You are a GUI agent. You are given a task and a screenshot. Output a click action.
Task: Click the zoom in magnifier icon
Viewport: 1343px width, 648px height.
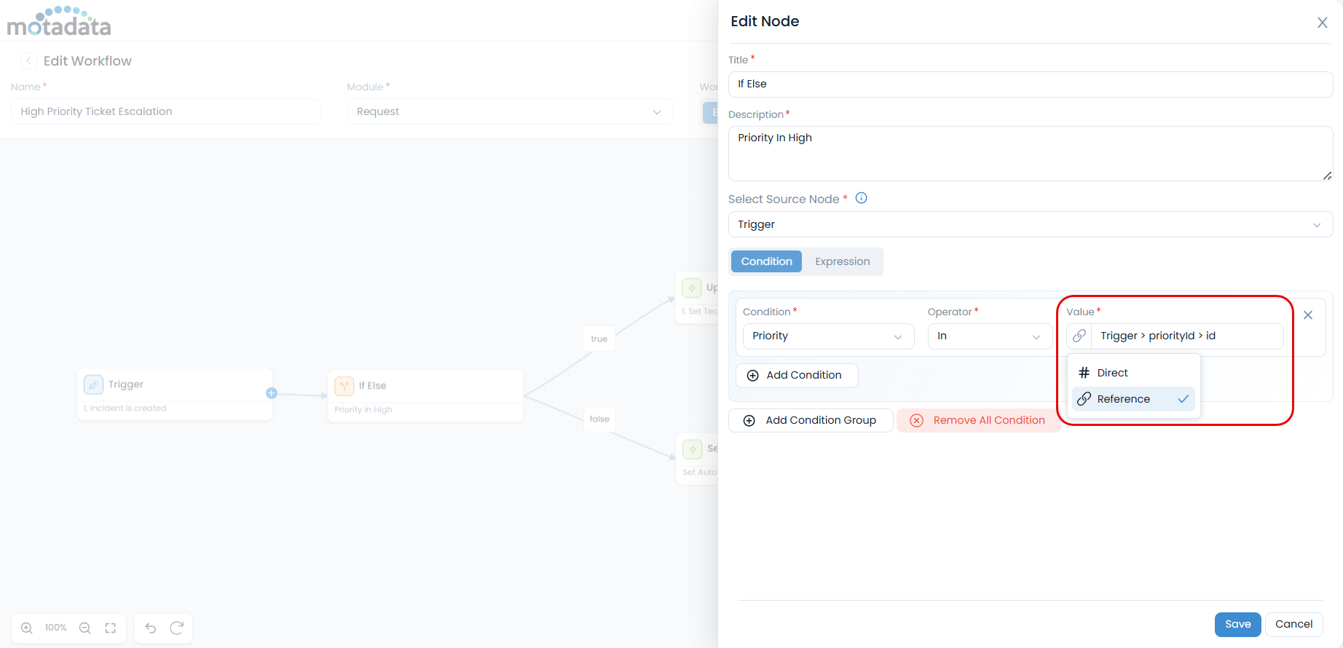(27, 628)
